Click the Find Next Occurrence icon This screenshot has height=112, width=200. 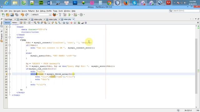(42, 23)
